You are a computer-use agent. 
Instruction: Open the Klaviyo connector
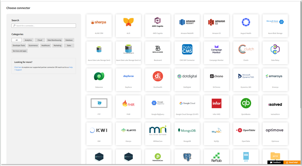(128, 130)
